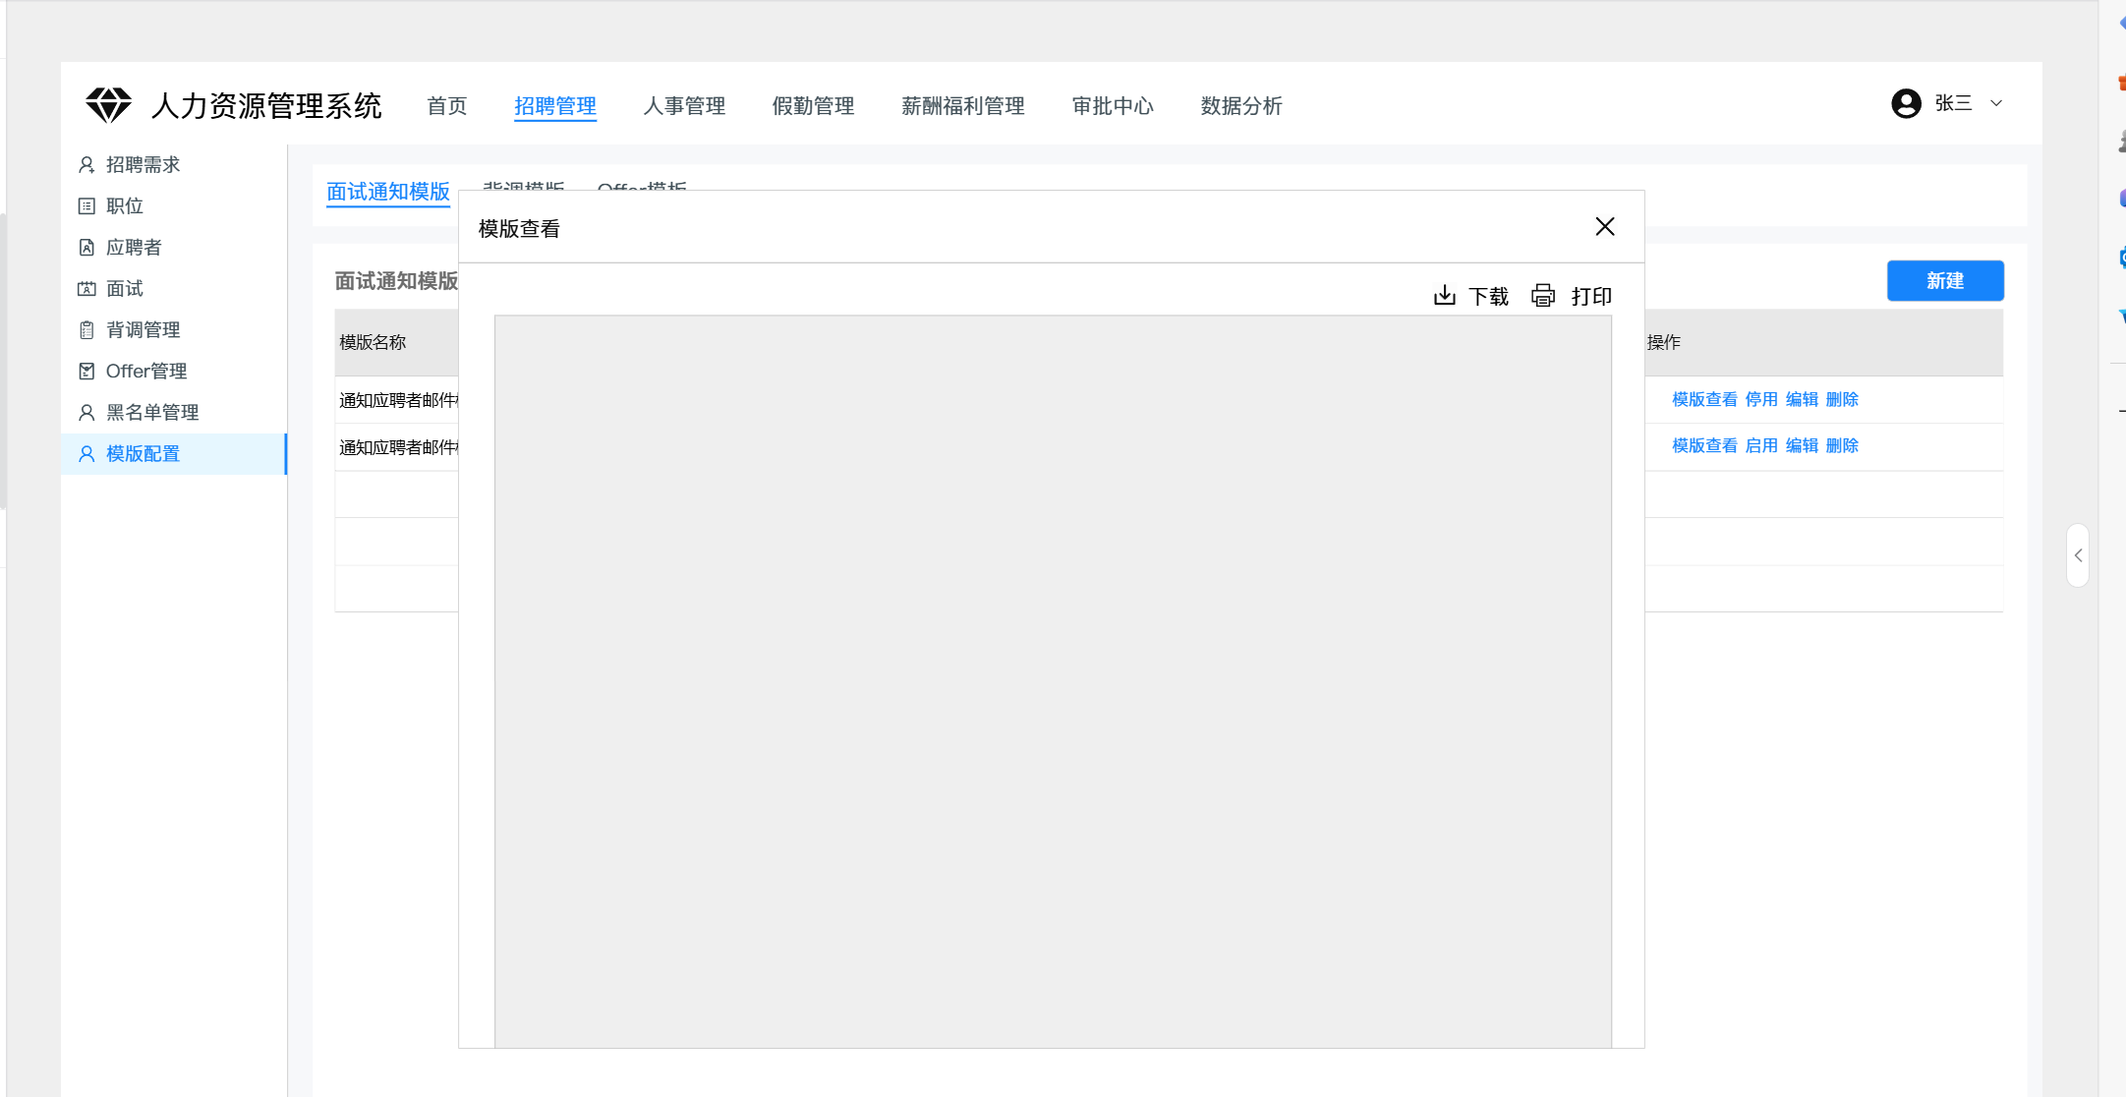Open 应聘者 in the sidebar
The height and width of the screenshot is (1097, 2126).
click(x=133, y=247)
